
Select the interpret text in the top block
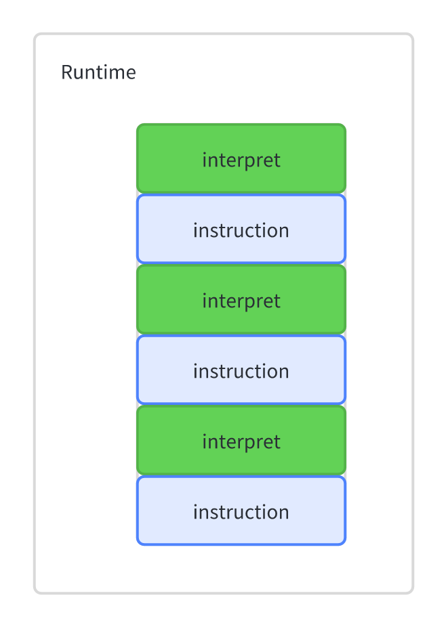pyautogui.click(x=241, y=160)
